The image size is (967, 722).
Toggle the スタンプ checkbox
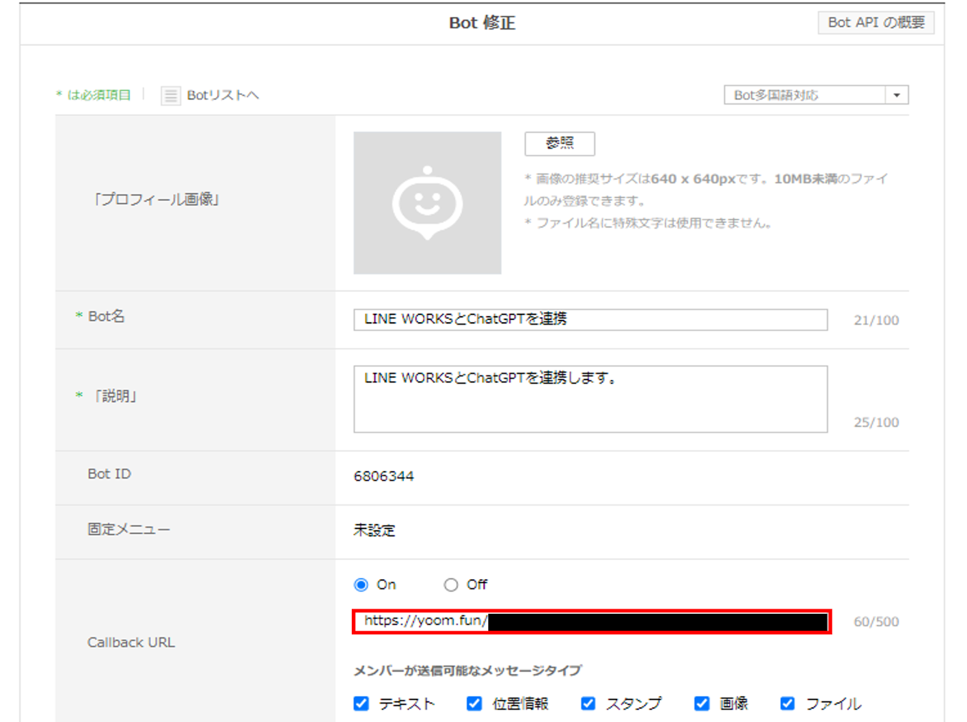(x=588, y=703)
